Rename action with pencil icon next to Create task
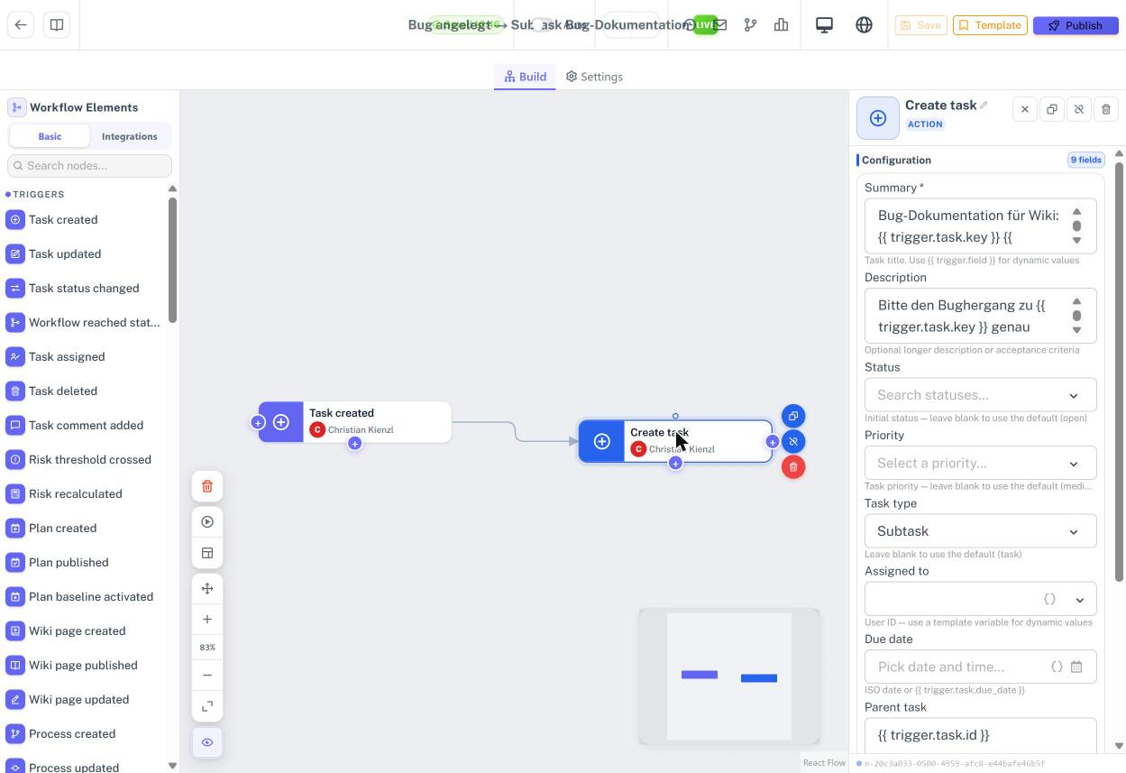The height and width of the screenshot is (773, 1126). pos(984,106)
